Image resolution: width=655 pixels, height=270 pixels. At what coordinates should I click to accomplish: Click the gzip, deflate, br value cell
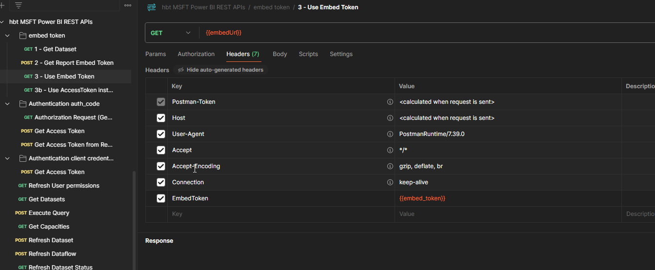click(508, 166)
